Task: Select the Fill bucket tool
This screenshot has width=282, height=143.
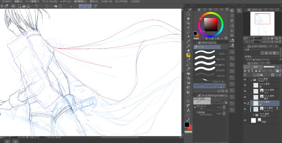Action: (x=188, y=73)
